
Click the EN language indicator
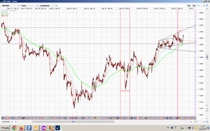168,128
